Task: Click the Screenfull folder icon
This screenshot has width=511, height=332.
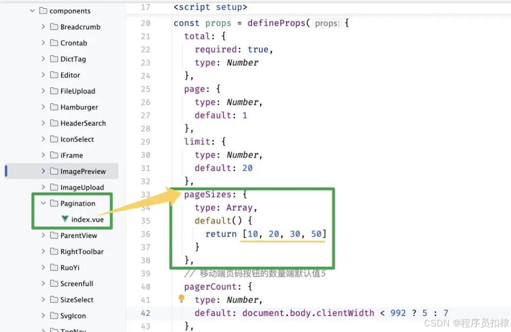Action: tap(54, 284)
